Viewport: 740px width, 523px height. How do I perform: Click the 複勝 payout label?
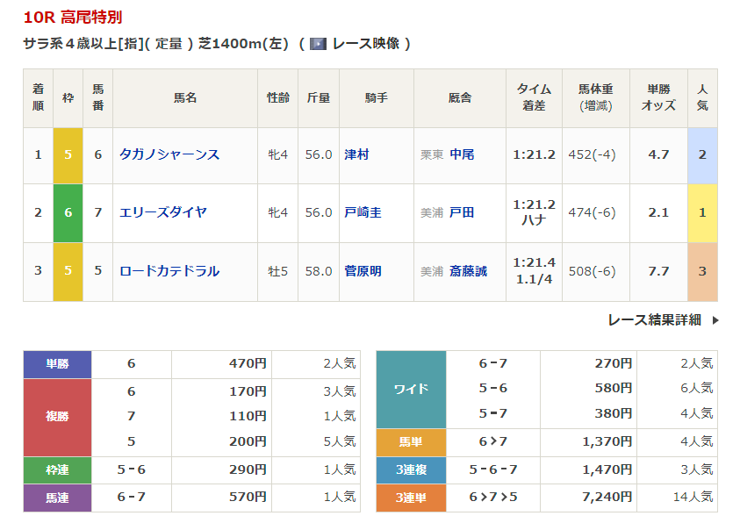(x=57, y=417)
